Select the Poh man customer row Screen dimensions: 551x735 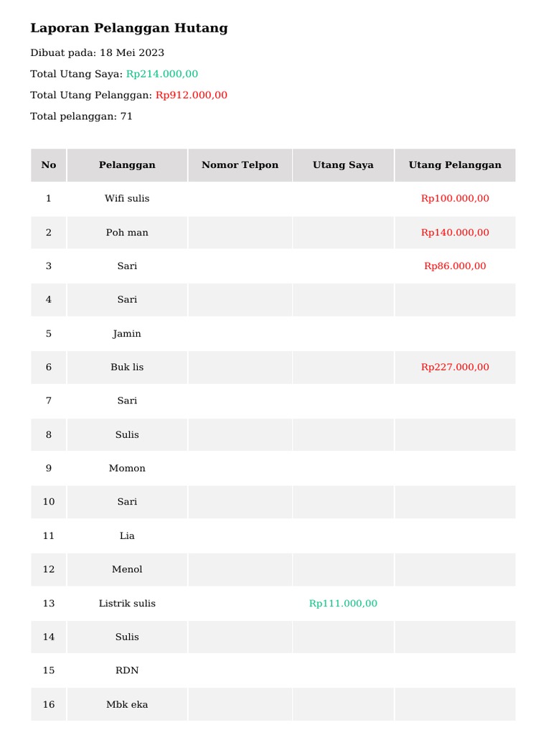[127, 233]
